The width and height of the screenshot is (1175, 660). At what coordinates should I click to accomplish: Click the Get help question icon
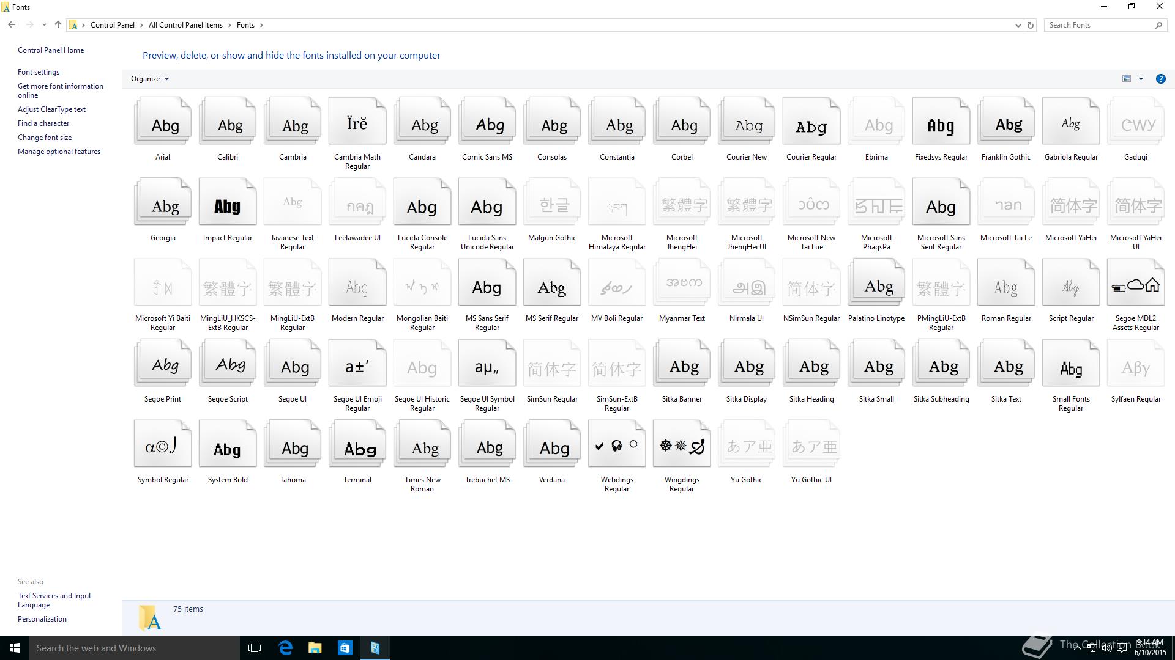[1160, 79]
